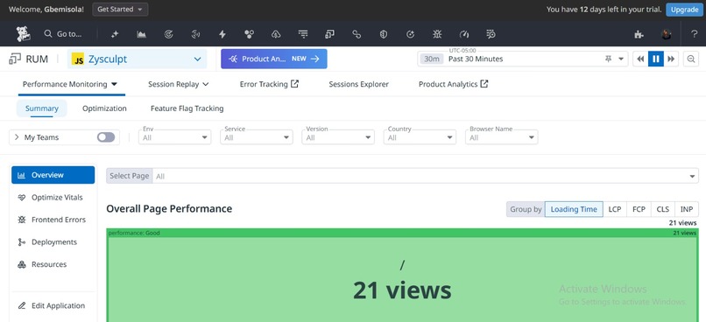Click the Upgrade button
The width and height of the screenshot is (706, 322).
[684, 10]
